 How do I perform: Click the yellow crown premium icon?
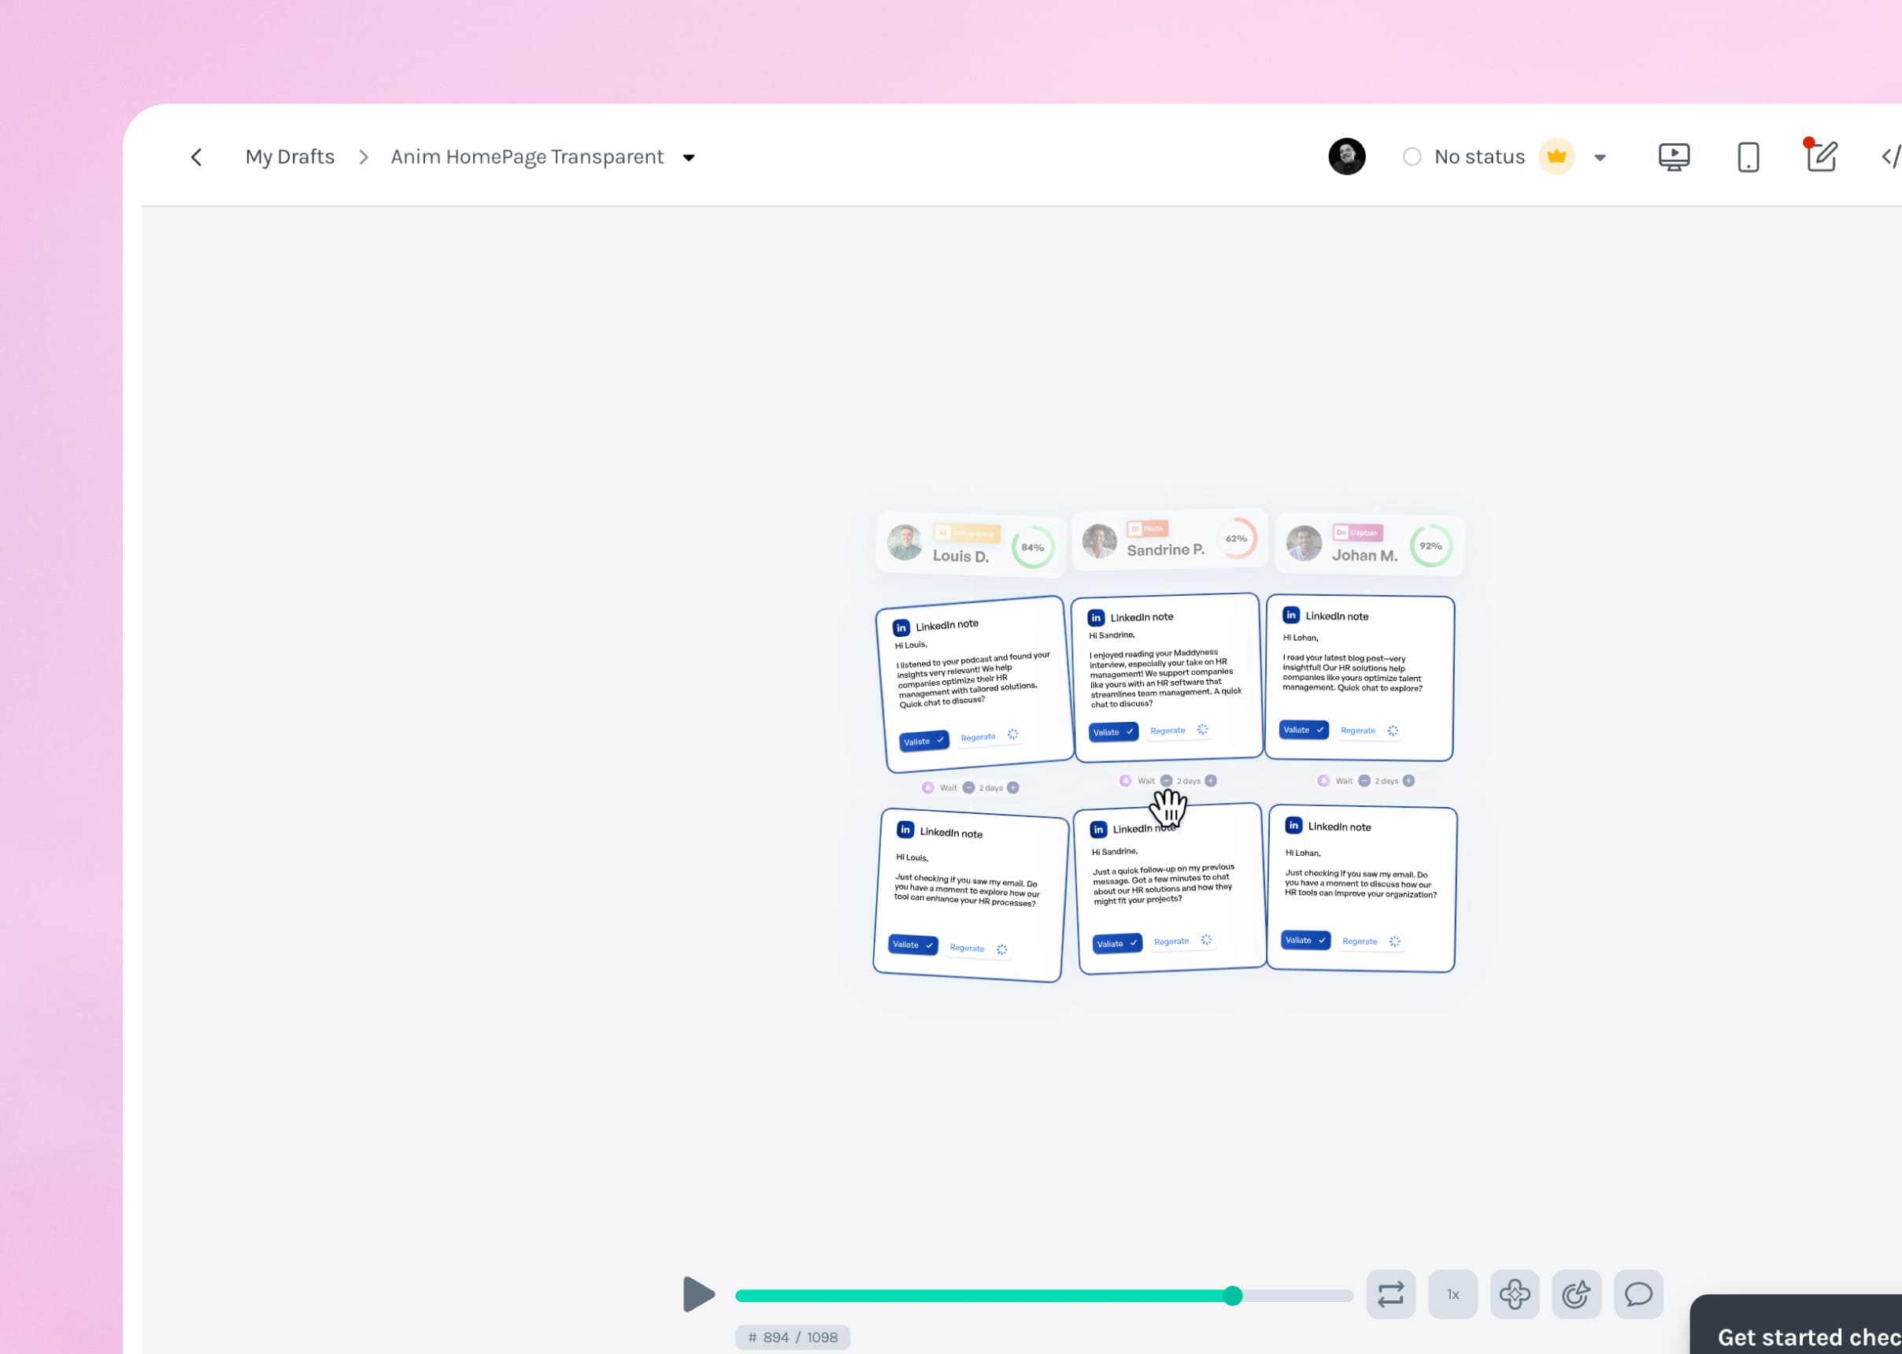tap(1556, 157)
